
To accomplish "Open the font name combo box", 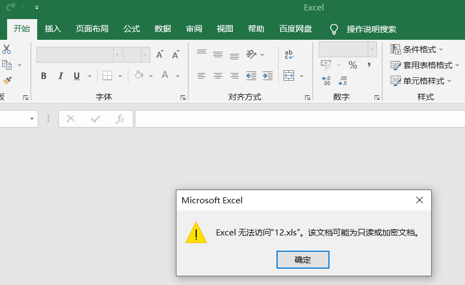I will (x=79, y=54).
